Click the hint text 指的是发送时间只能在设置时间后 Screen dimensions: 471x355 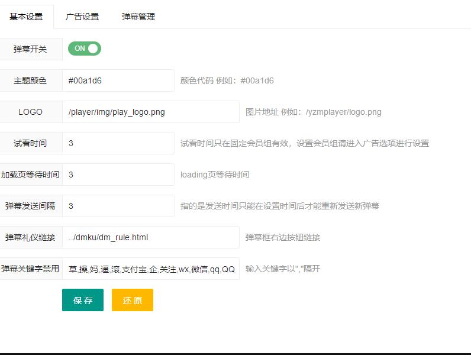(x=280, y=206)
